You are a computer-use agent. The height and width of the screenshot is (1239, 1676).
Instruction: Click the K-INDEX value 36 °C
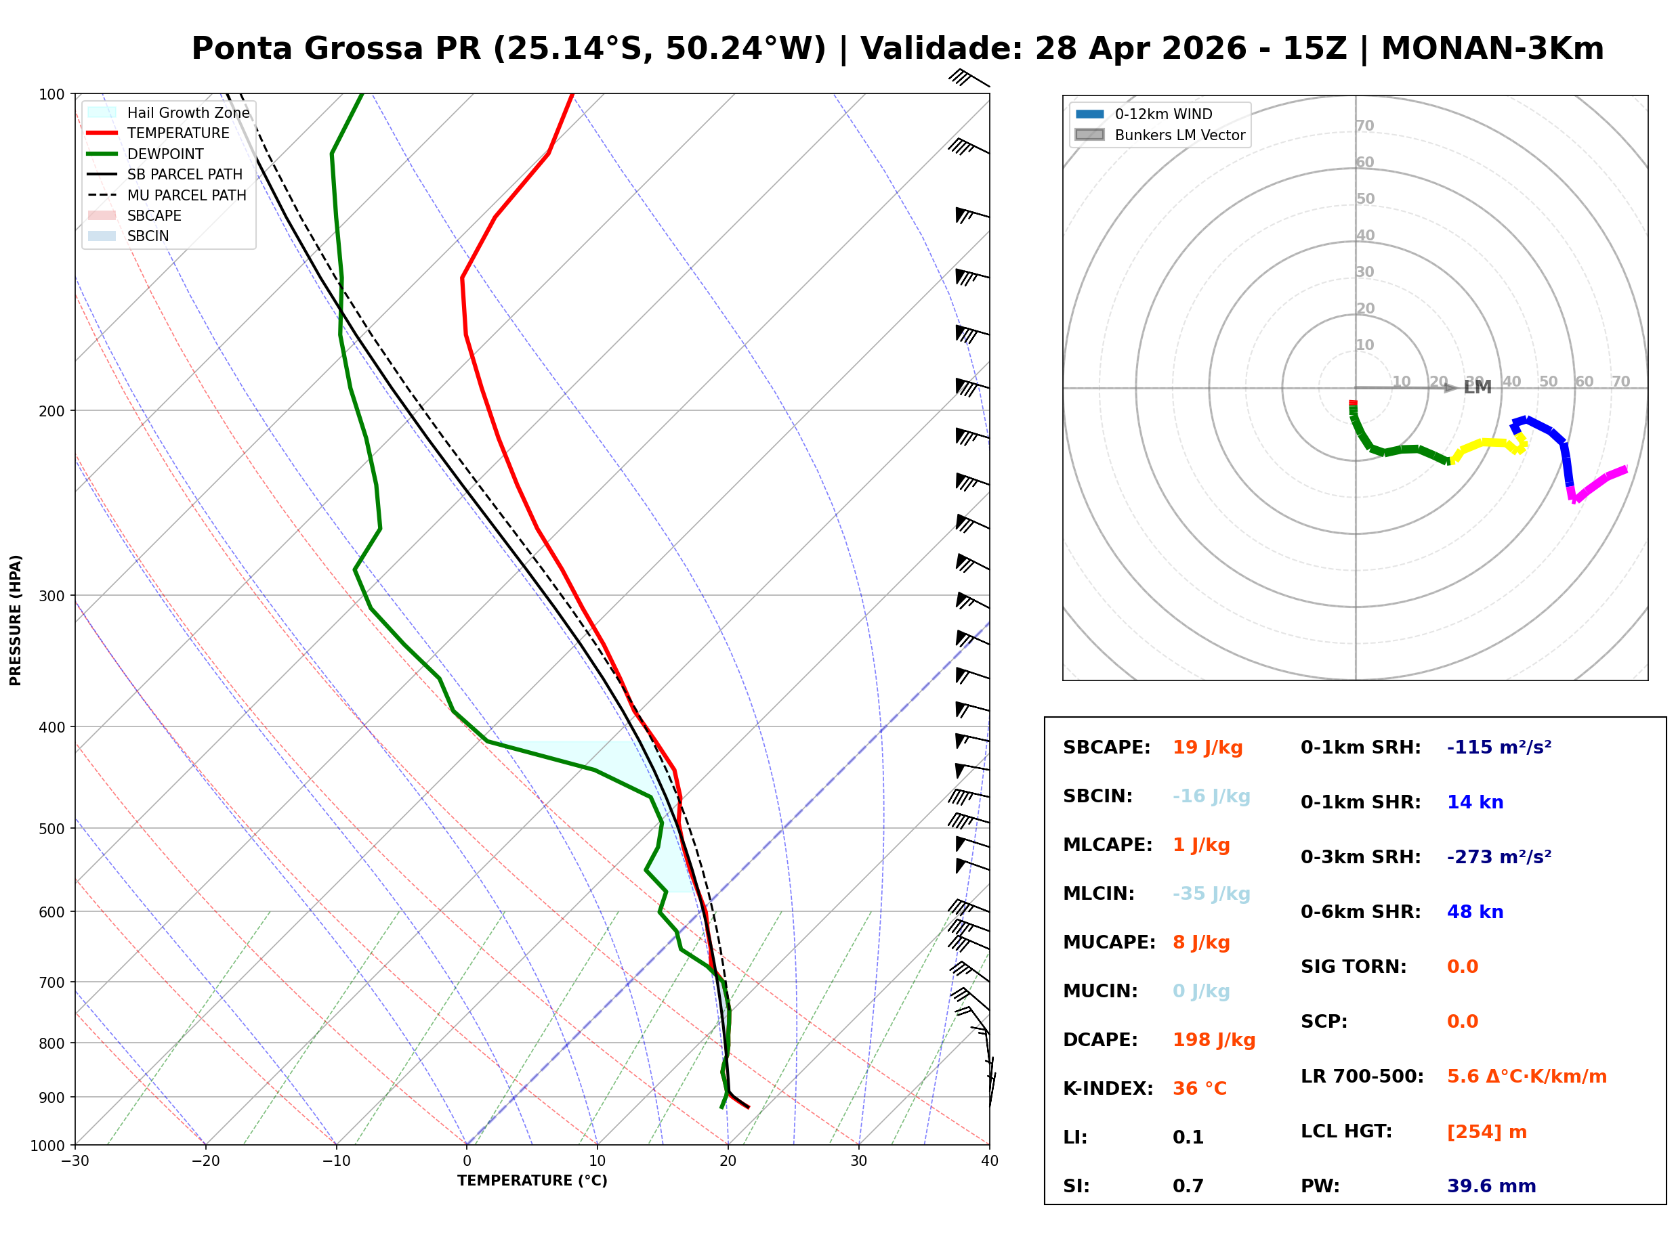pyautogui.click(x=1200, y=1089)
